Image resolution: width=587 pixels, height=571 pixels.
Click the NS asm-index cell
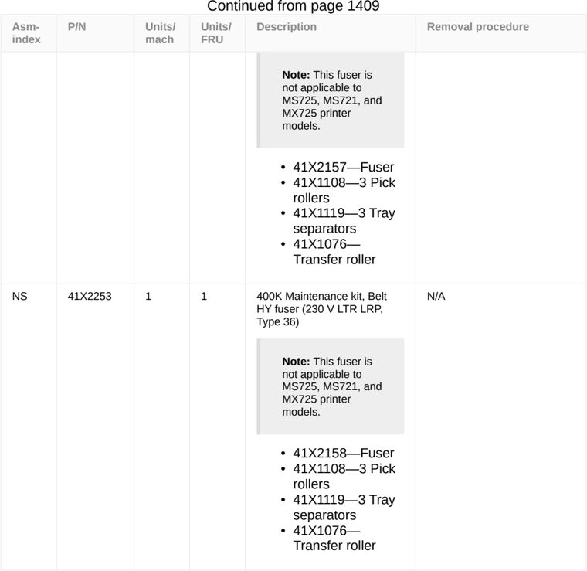[19, 296]
